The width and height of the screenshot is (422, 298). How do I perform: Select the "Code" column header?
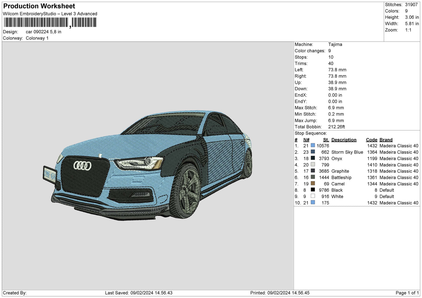[371, 140]
